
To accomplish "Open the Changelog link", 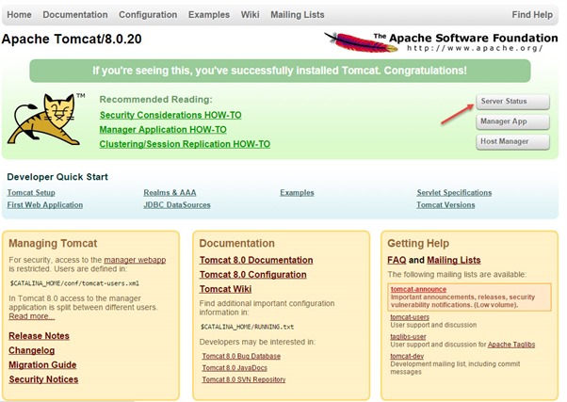I will 32,350.
